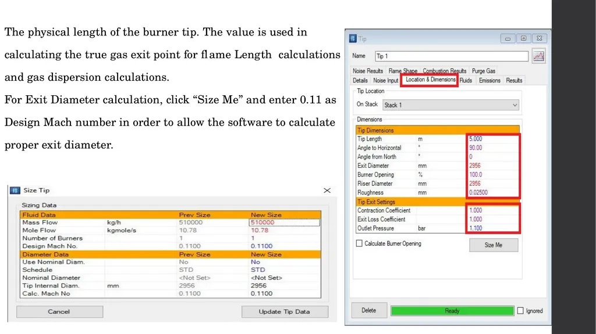Click the Tip window app icon
The height and width of the screenshot is (334, 596).
pos(353,38)
